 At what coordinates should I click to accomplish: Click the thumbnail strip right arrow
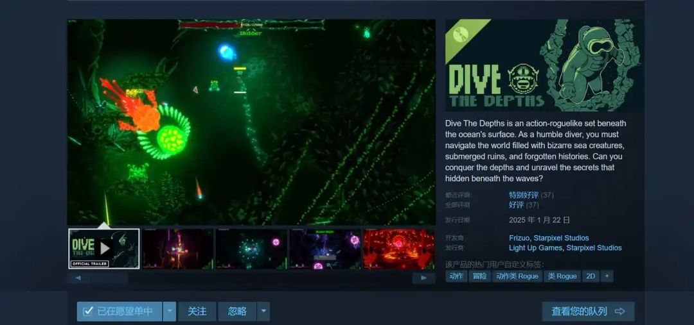[x=423, y=278]
